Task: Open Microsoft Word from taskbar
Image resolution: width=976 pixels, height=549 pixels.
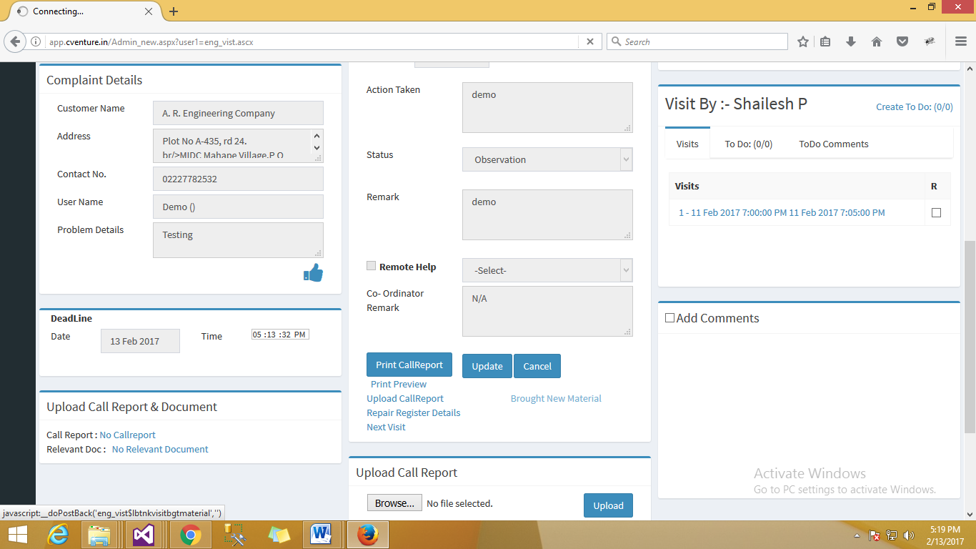Action: (x=322, y=535)
